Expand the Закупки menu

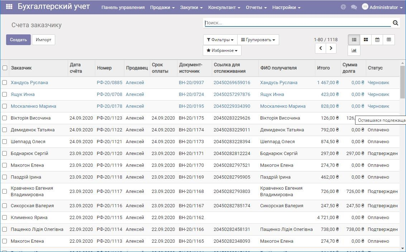click(x=191, y=8)
